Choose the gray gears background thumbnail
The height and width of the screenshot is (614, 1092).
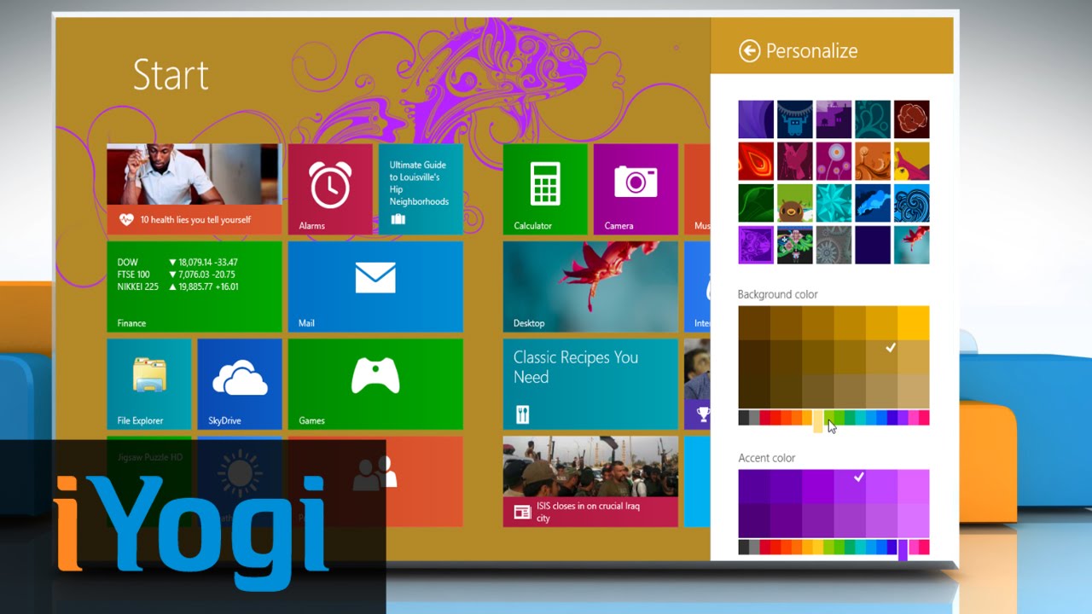834,245
